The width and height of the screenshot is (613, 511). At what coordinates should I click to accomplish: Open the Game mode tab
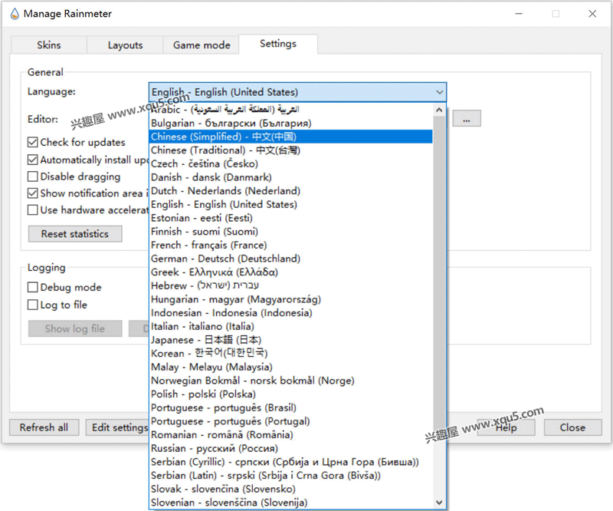[x=202, y=45]
